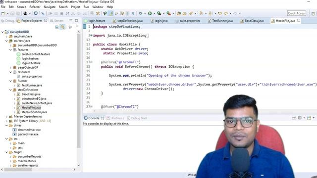Collapse All in Project Explorer toolbar
The image size is (317, 178).
[57, 27]
